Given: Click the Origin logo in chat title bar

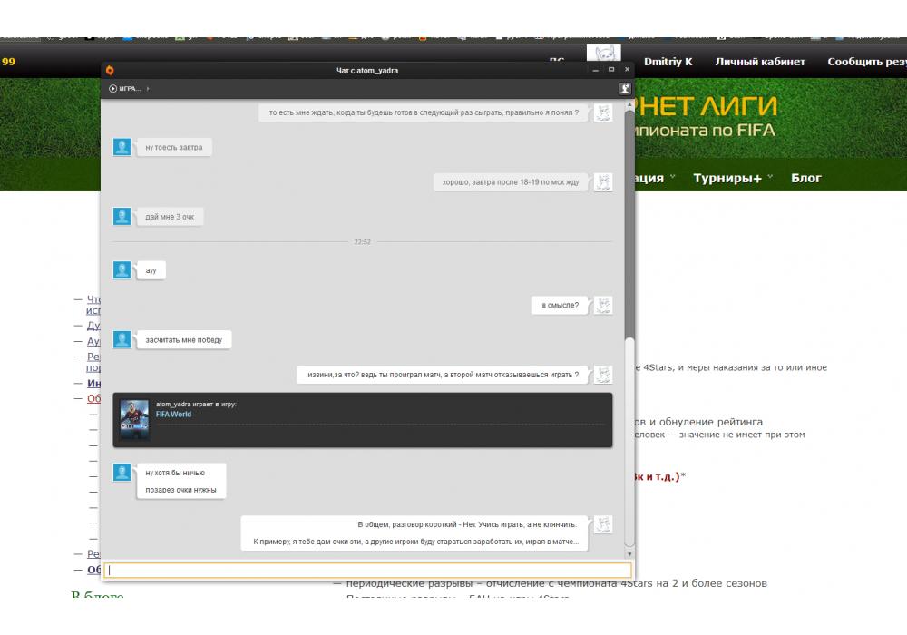Looking at the screenshot, I should [x=110, y=70].
